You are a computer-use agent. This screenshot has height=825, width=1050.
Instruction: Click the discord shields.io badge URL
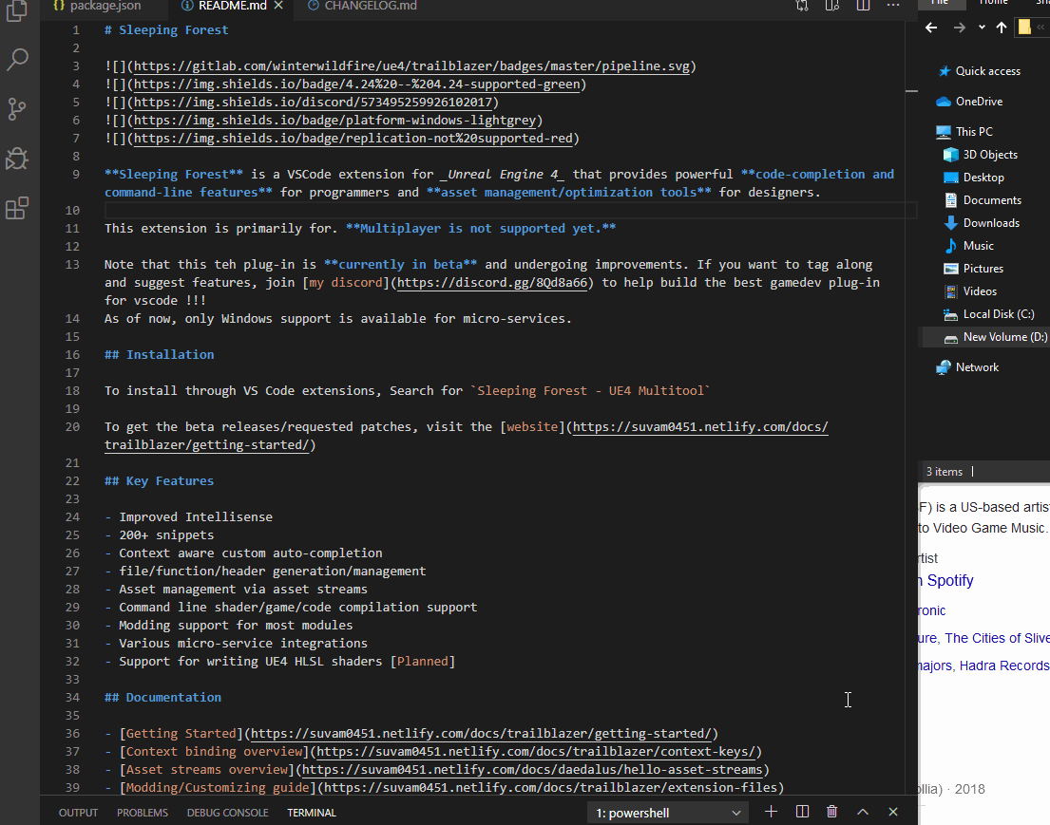[x=313, y=103]
